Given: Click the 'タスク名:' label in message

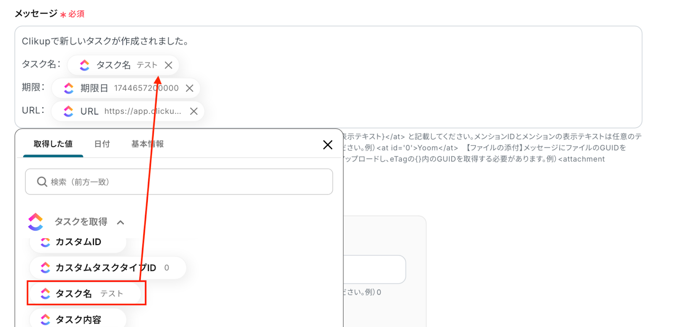Looking at the screenshot, I should 41,64.
